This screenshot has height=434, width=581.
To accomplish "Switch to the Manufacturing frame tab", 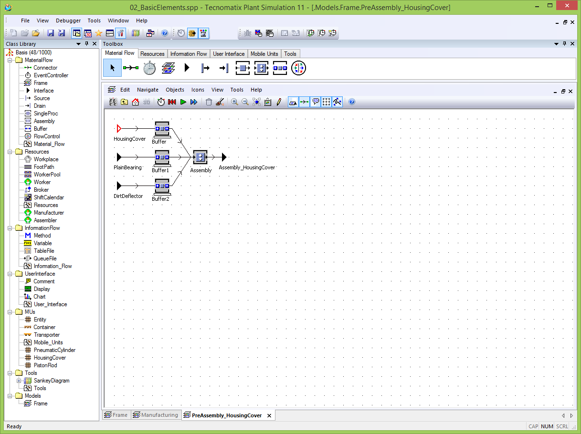I will tap(156, 415).
